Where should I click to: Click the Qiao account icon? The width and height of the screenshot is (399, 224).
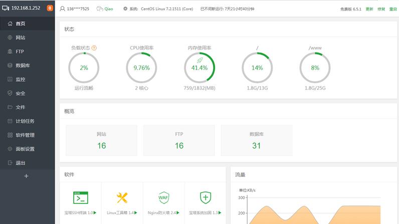pos(100,8)
